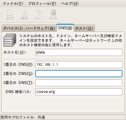Focus the empty 2番目の DNS field
The image size is (126, 120).
point(79,73)
